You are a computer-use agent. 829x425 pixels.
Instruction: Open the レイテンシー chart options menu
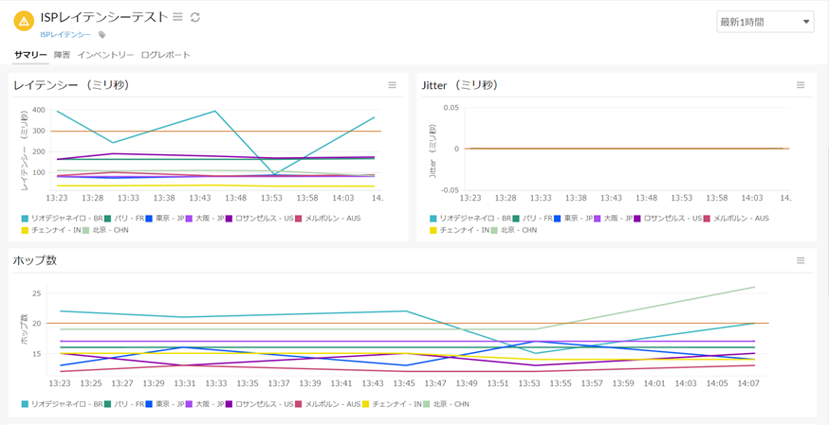coord(393,85)
